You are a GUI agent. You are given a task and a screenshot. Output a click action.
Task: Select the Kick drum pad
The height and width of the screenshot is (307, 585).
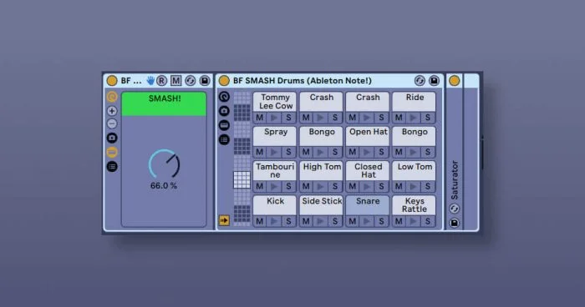coord(275,205)
